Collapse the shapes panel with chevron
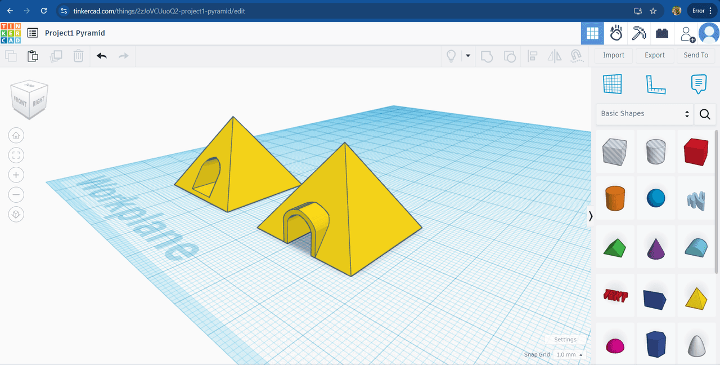 [590, 216]
